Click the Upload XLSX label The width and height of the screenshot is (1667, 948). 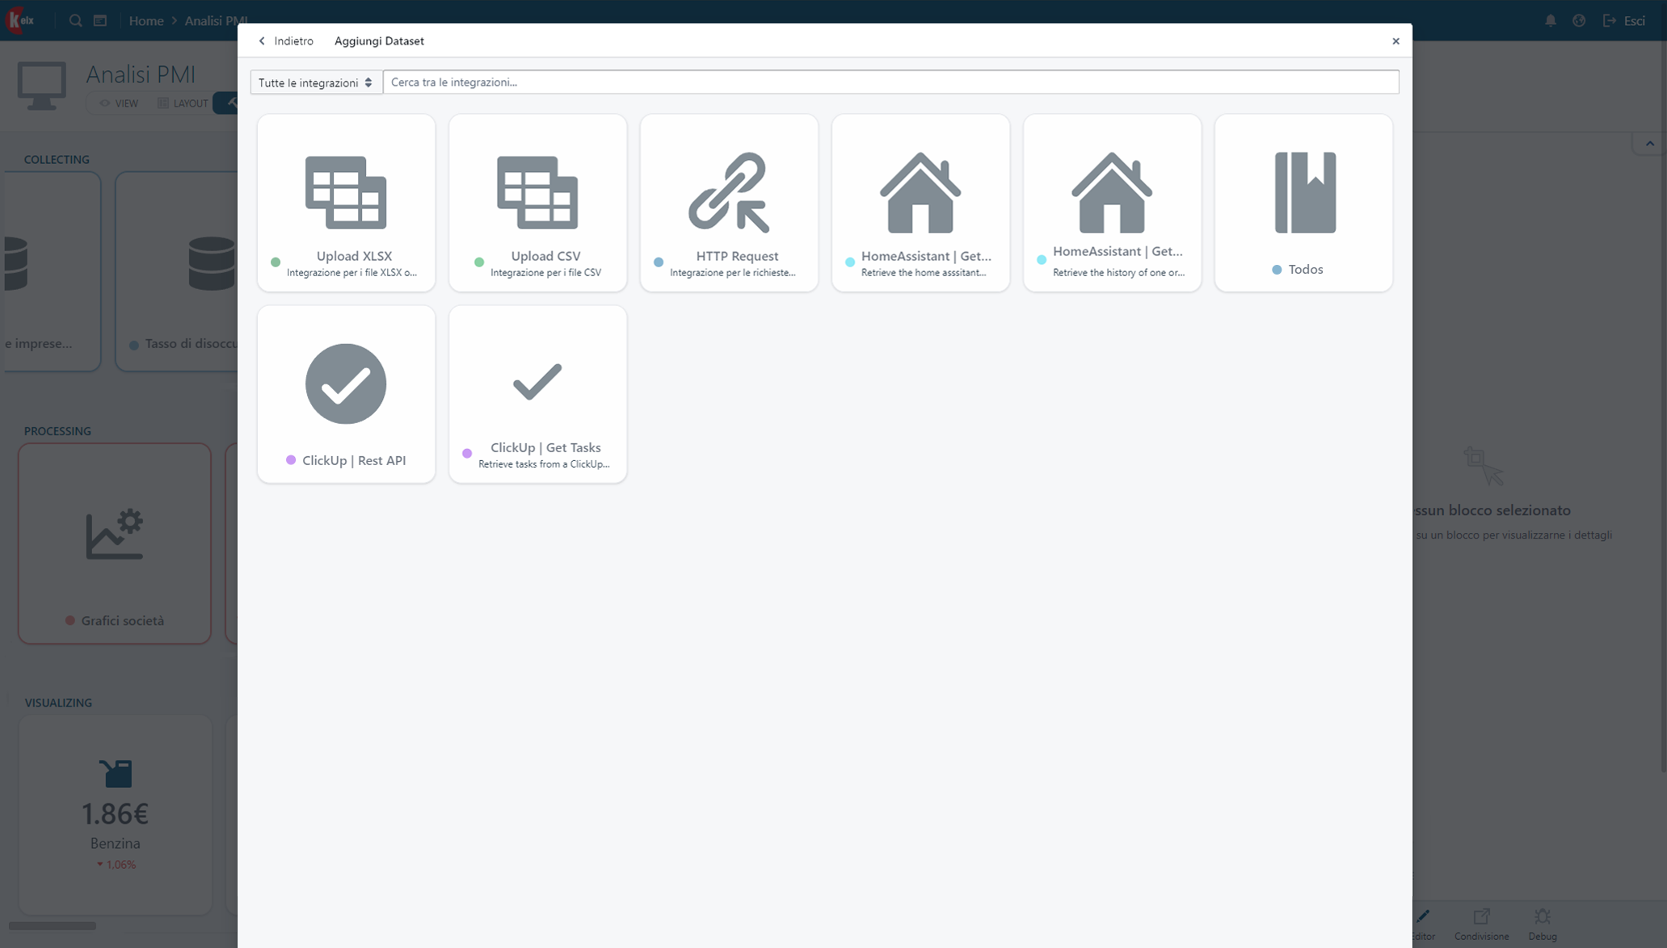(354, 256)
